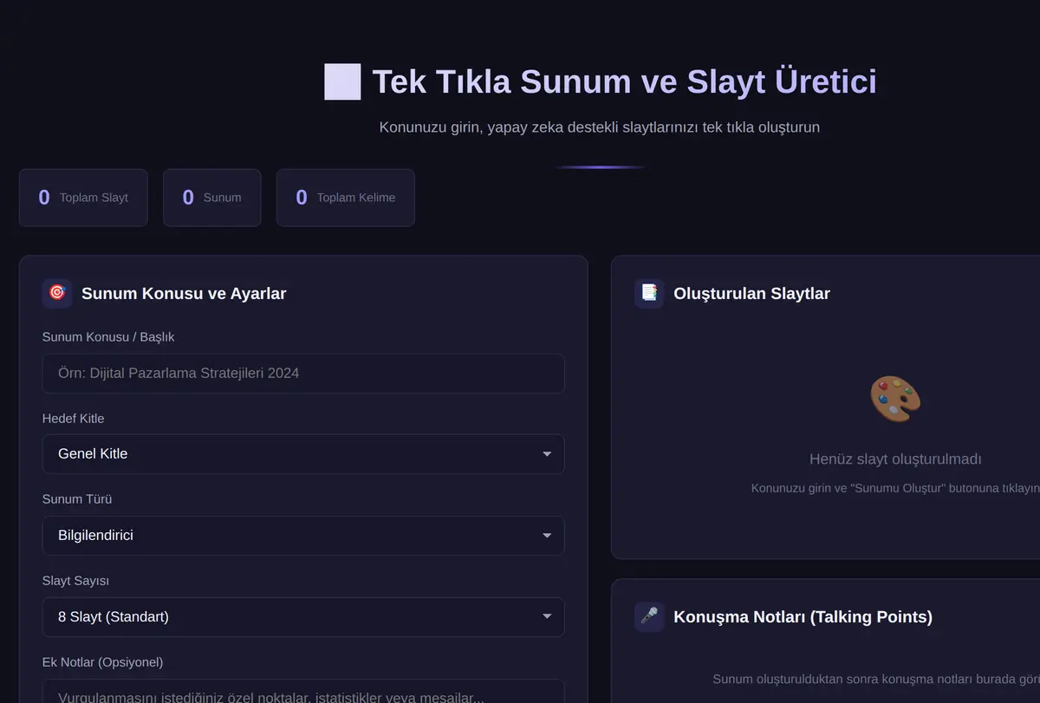
Task: Click the target icon beside Sunum Konusu ve Ayarlar
Action: [x=57, y=293]
